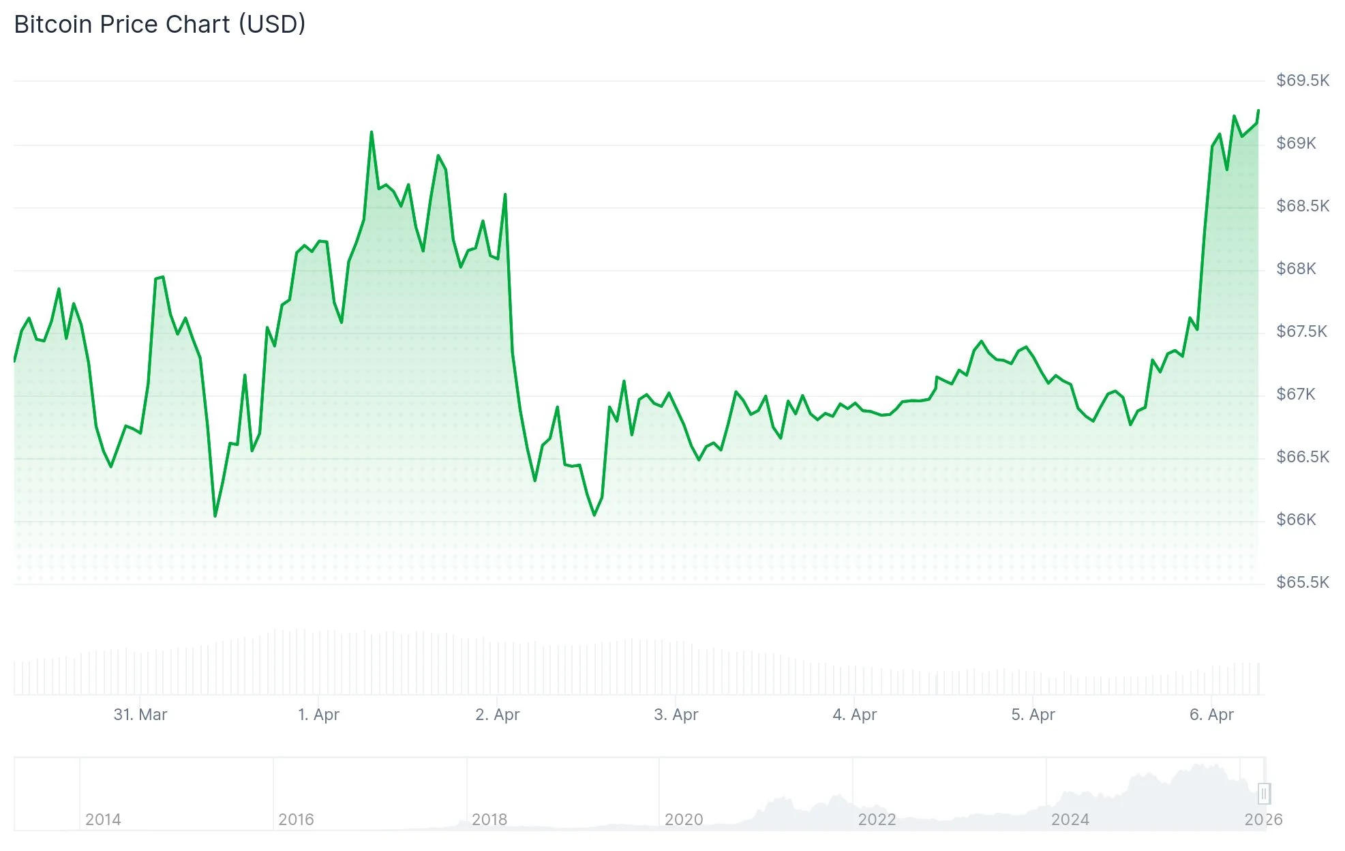Viewport: 1345px width, 851px height.
Task: Click the 2024 label in the navigator
Action: click(x=1070, y=820)
